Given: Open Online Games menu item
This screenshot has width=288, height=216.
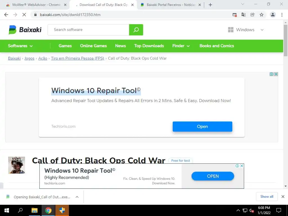Looking at the screenshot, I should point(93,46).
